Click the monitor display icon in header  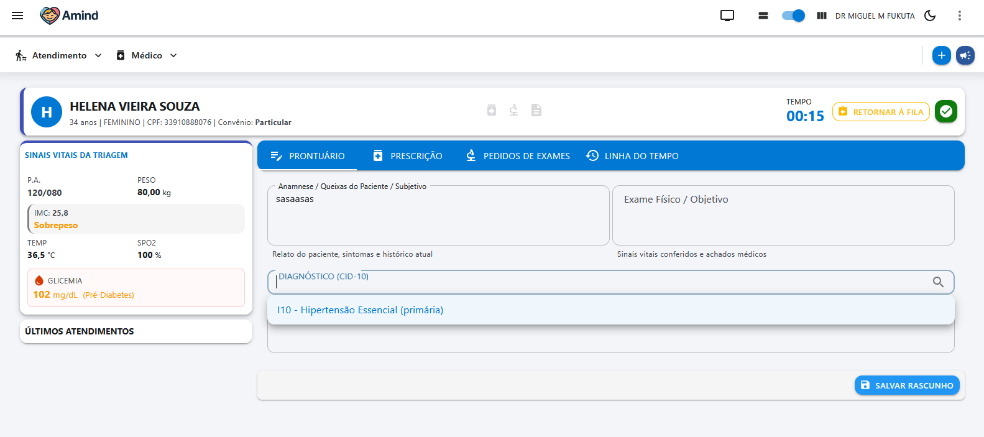tap(727, 16)
